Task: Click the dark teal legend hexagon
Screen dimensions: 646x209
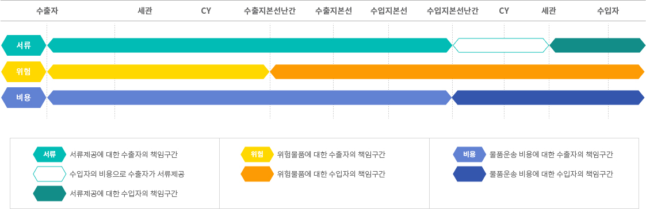Action: [49, 193]
